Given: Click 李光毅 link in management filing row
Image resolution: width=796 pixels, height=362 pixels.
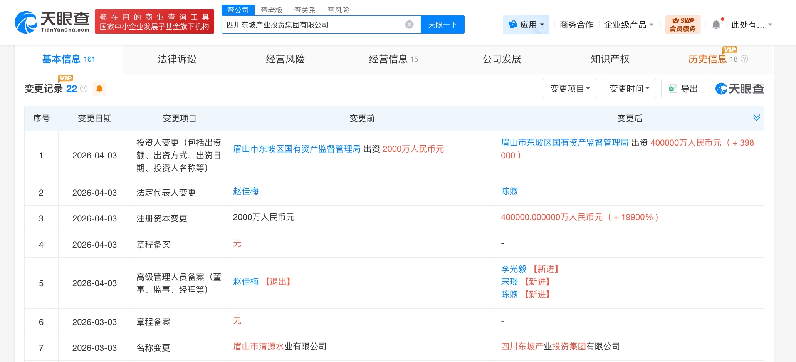Looking at the screenshot, I should [x=514, y=269].
